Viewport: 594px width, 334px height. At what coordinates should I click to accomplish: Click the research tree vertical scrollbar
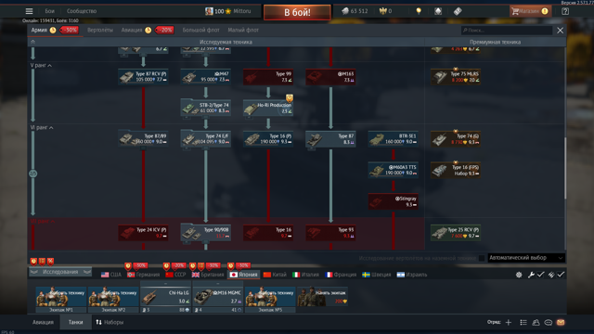[x=565, y=169]
